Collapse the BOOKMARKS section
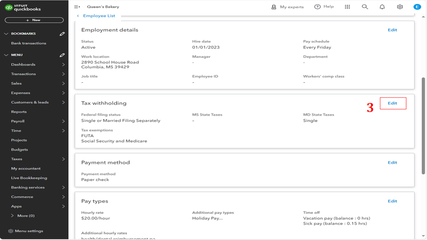This screenshot has height=240, width=427. tap(6, 34)
